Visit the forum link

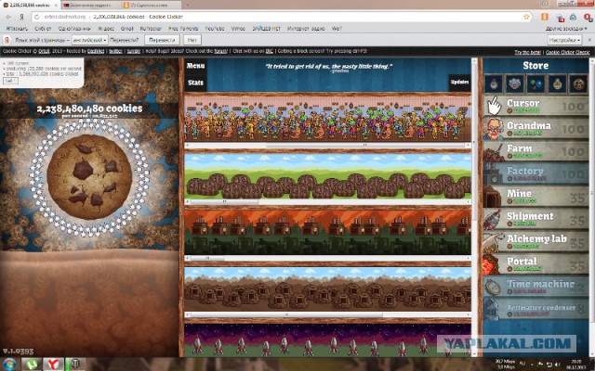click(x=220, y=52)
